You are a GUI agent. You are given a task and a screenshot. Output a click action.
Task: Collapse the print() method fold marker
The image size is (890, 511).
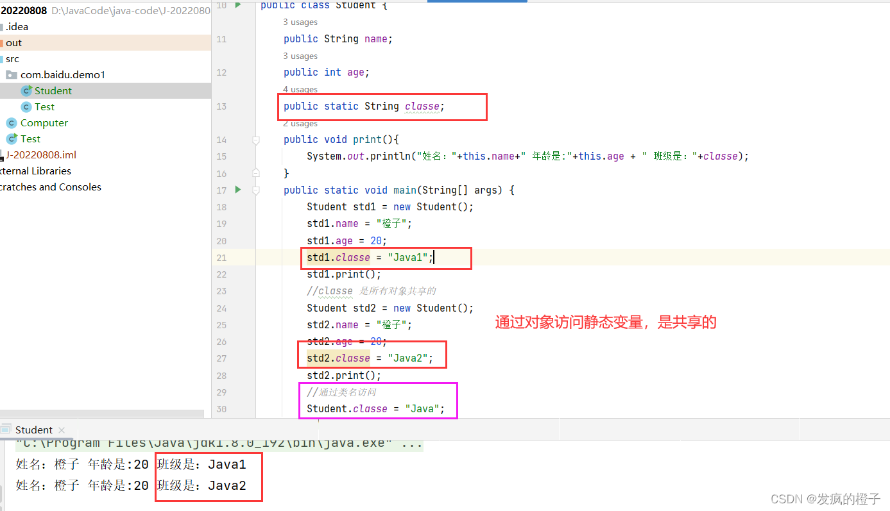pyautogui.click(x=256, y=140)
